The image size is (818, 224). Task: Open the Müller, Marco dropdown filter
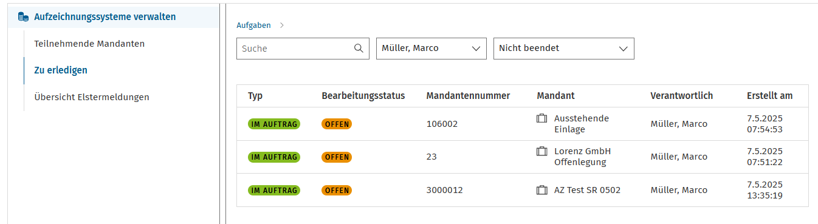click(x=431, y=49)
